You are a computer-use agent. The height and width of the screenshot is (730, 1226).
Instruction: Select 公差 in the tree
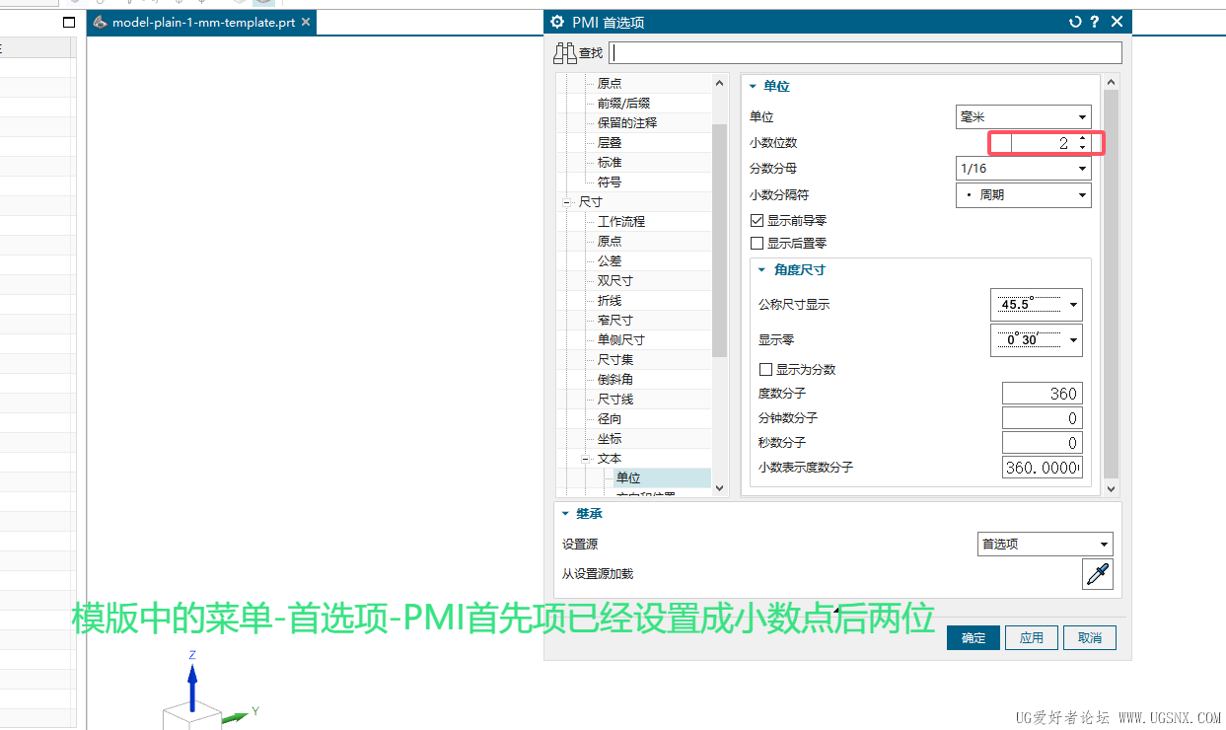[610, 261]
